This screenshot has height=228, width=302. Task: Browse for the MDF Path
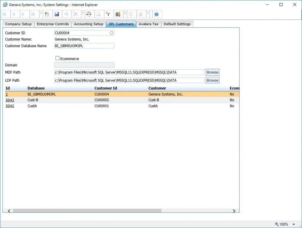(x=212, y=72)
